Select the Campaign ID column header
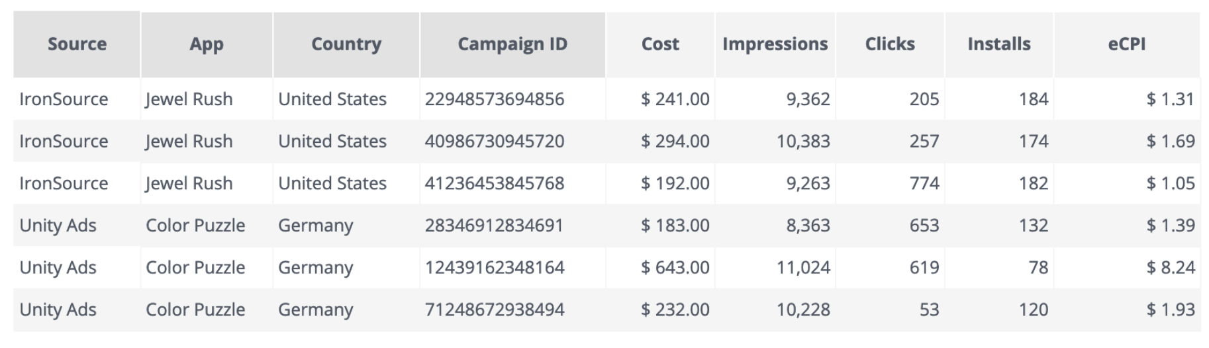Screen dimensions: 1209x348 (512, 44)
